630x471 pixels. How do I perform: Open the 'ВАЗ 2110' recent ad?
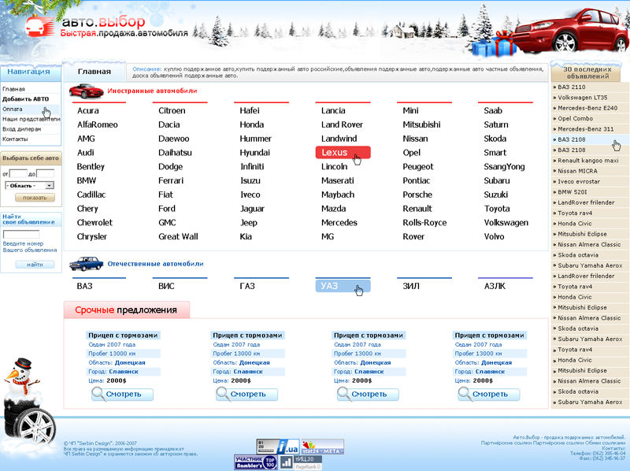pyautogui.click(x=572, y=87)
